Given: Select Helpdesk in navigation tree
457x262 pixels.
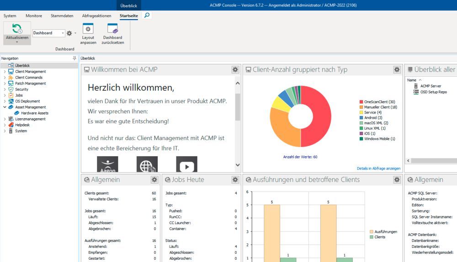Looking at the screenshot, I should pyautogui.click(x=22, y=125).
